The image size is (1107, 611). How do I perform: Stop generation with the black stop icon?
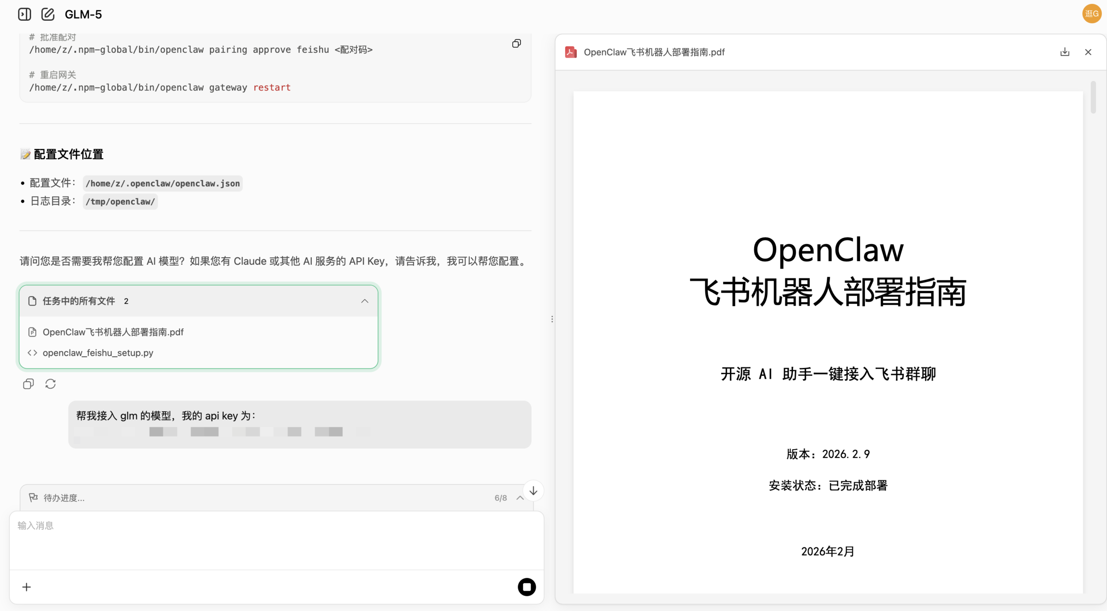[x=526, y=587]
